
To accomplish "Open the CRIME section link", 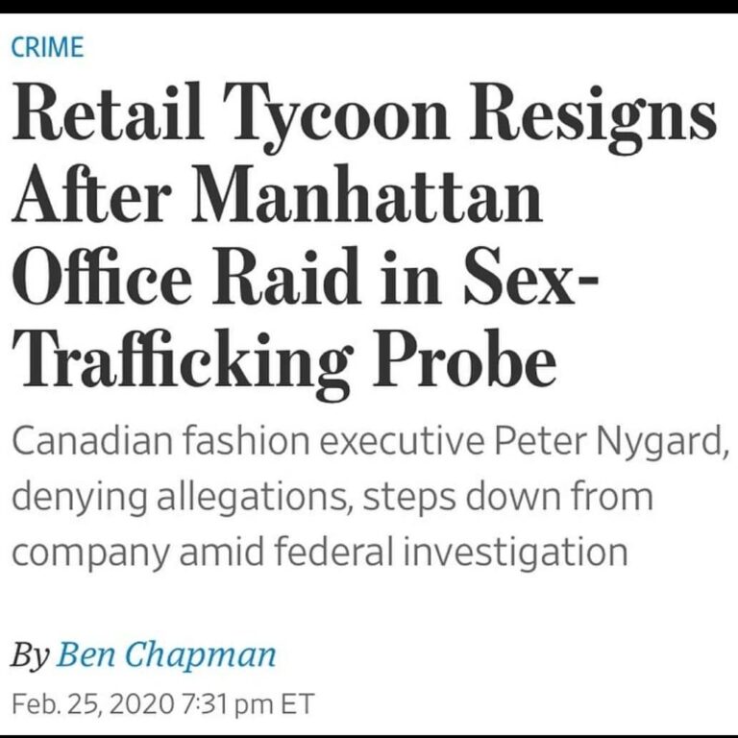I will (x=47, y=47).
